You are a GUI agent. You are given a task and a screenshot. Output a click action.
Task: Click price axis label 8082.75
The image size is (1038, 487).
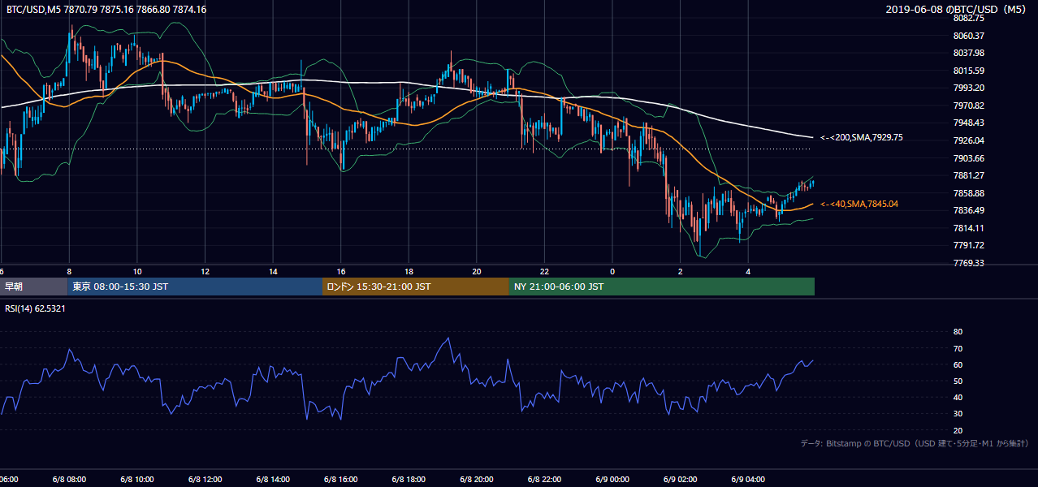969,18
